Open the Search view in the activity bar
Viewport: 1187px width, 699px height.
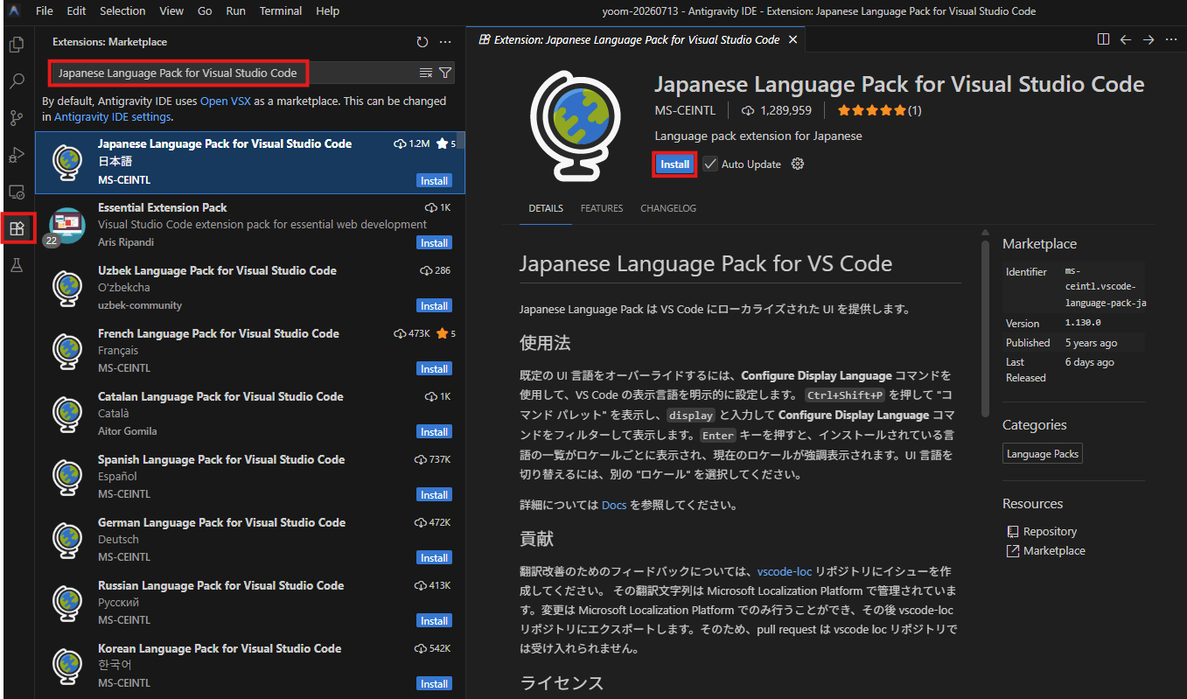click(x=17, y=81)
